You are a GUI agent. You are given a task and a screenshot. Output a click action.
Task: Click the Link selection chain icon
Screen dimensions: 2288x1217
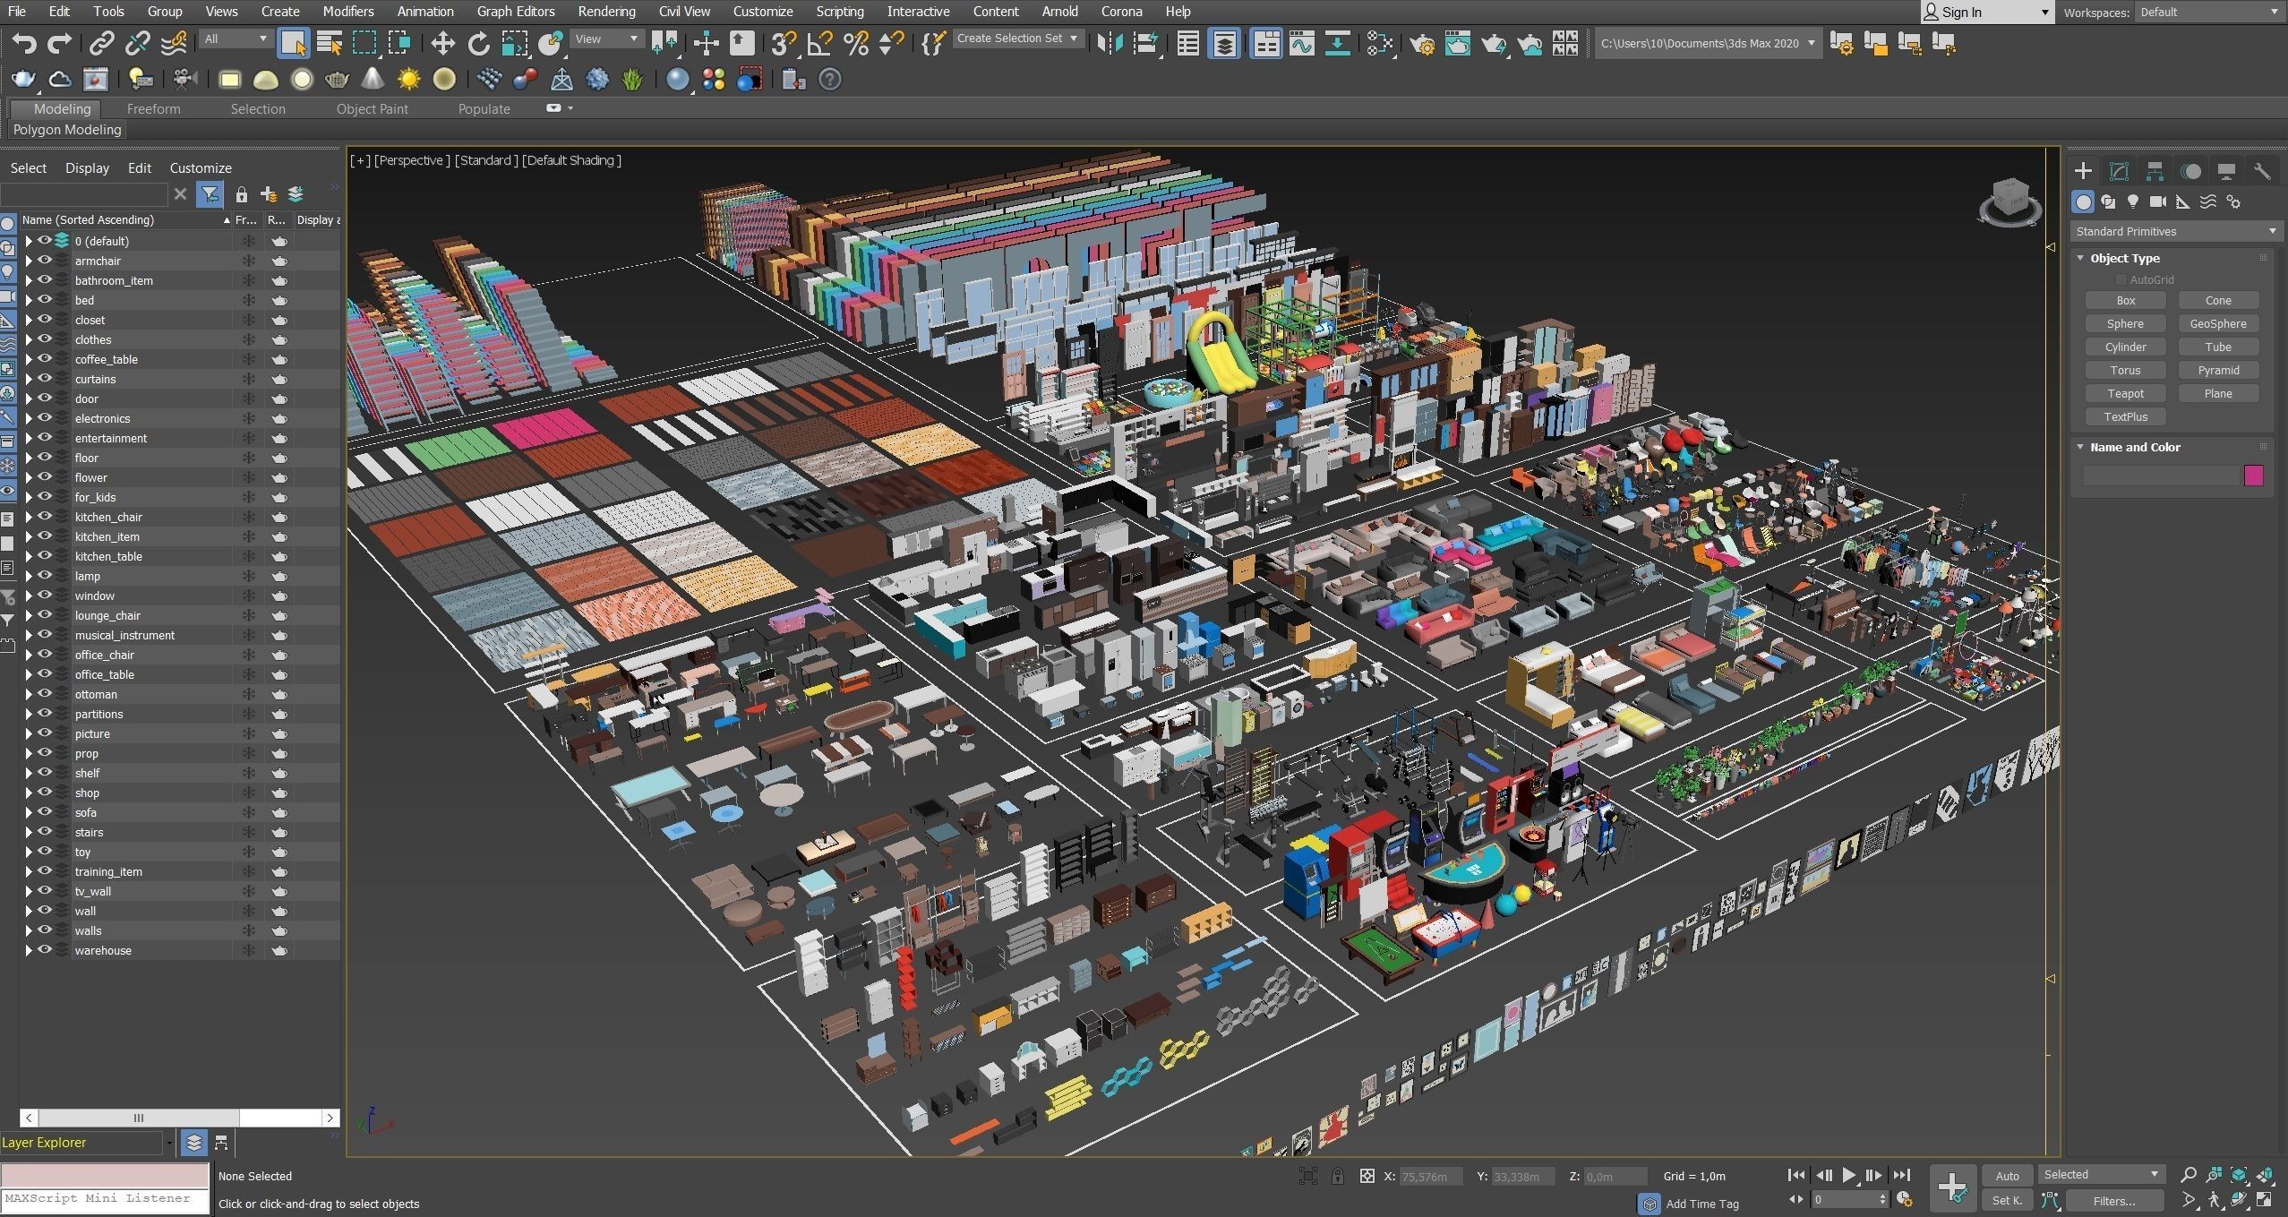(101, 43)
